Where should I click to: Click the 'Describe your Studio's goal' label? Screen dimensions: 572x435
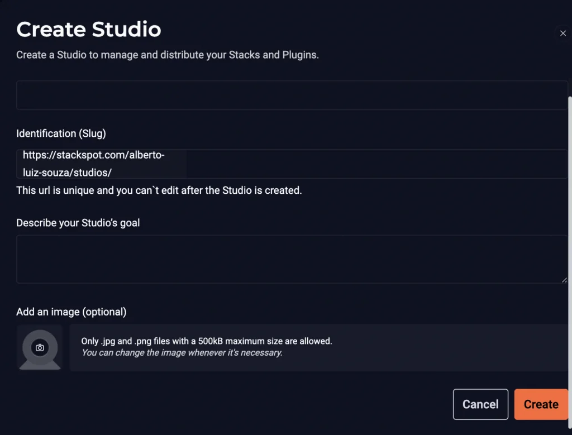pyautogui.click(x=78, y=223)
